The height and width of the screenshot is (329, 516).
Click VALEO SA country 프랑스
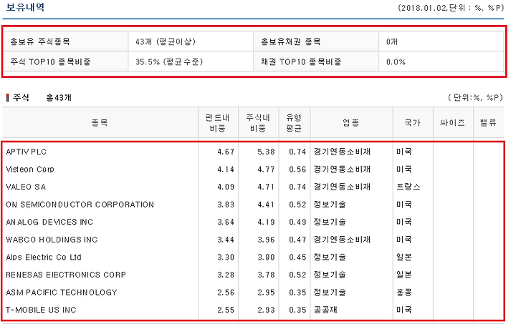[408, 187]
